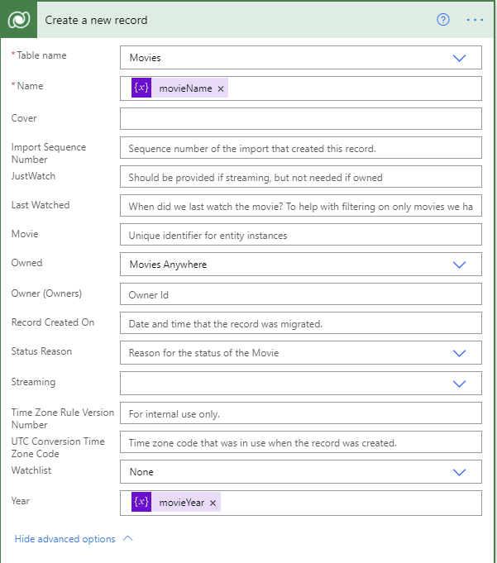The height and width of the screenshot is (563, 497).
Task: Remove the movieName token
Action: pyautogui.click(x=221, y=88)
